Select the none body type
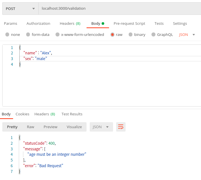The width and height of the screenshot is (201, 180). tap(13, 34)
